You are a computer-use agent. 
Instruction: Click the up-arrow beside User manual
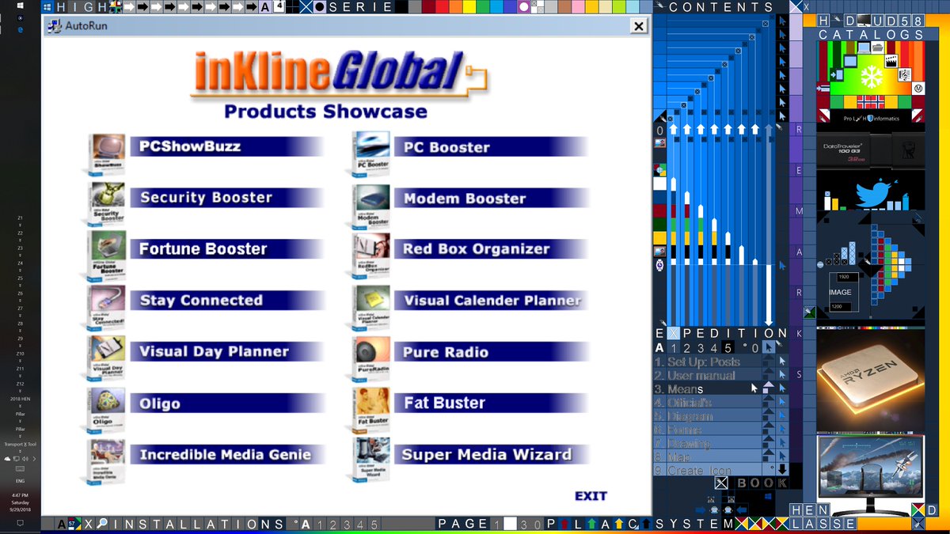769,375
